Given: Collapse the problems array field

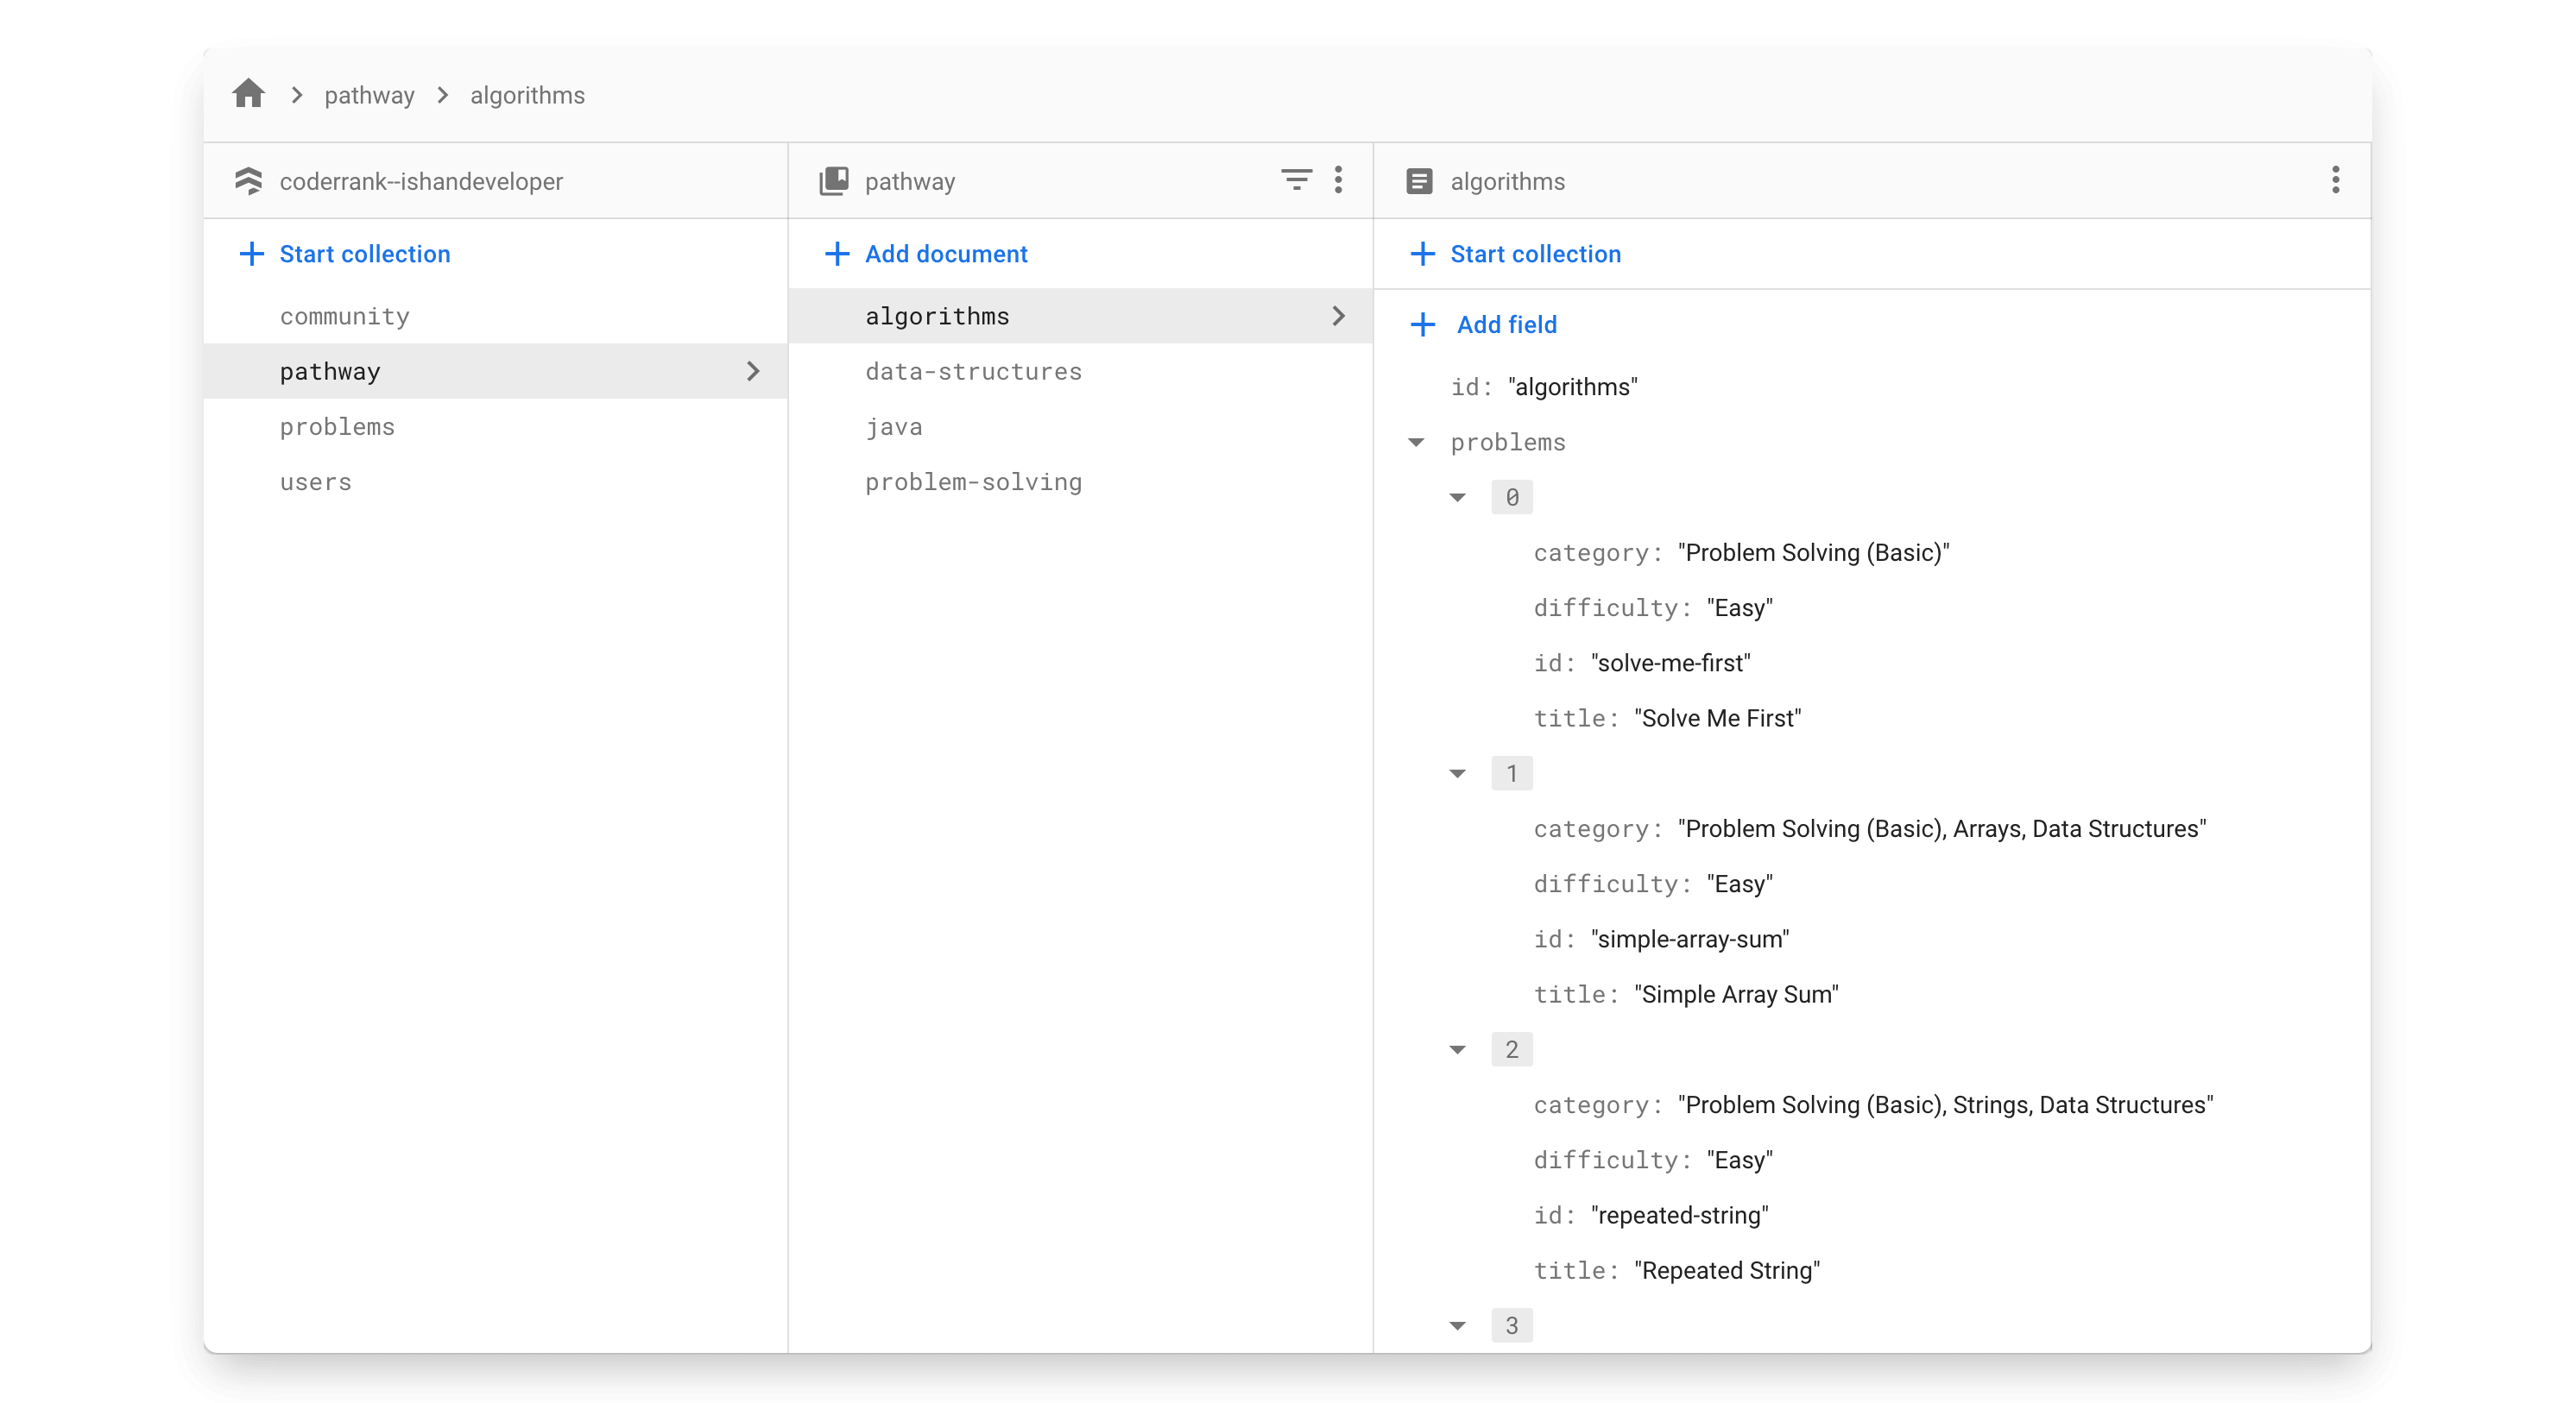Looking at the screenshot, I should pyautogui.click(x=1416, y=442).
